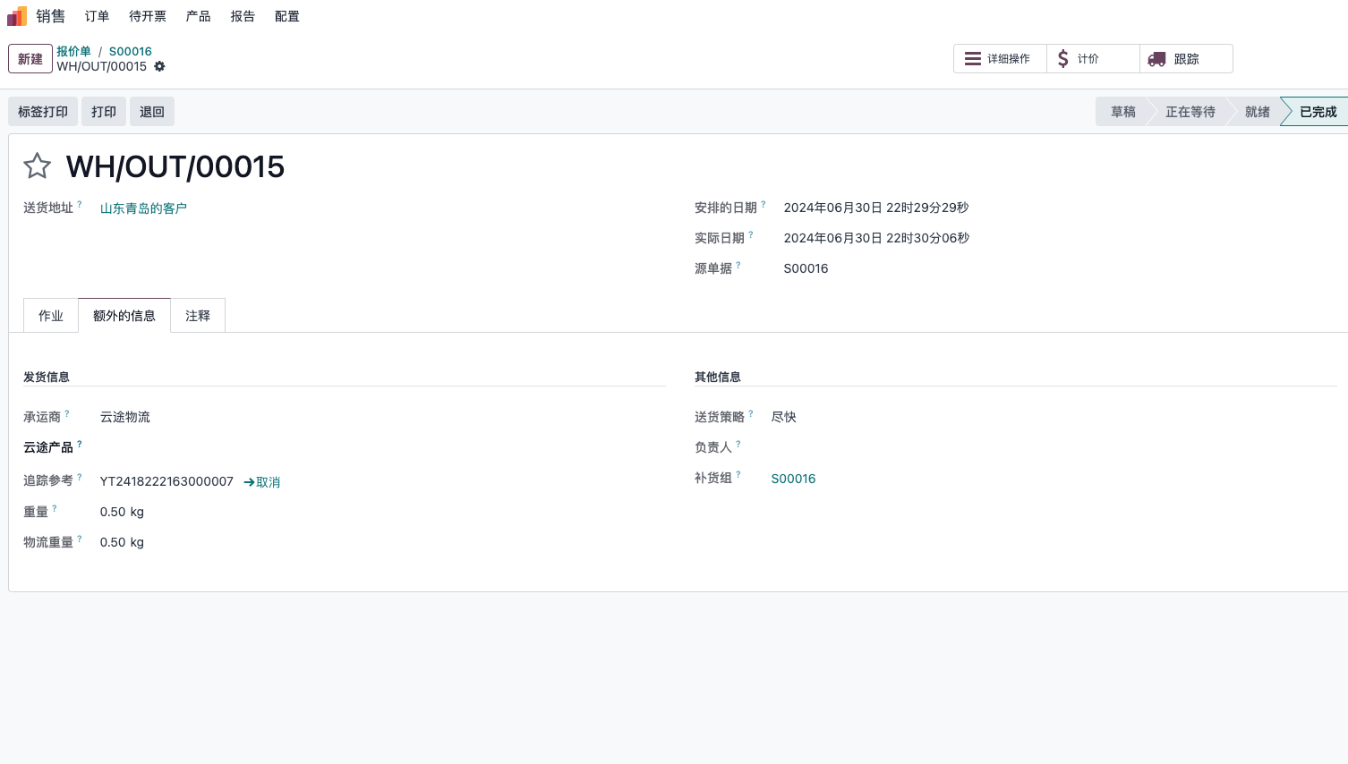
Task: Click the 送货策略 value 尽快
Action: (x=784, y=417)
